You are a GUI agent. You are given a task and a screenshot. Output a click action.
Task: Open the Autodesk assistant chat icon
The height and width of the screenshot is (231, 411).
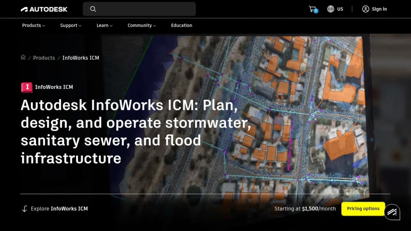pyautogui.click(x=392, y=212)
